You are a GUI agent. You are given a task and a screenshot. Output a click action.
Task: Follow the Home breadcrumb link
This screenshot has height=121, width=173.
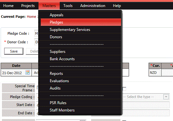click(31, 17)
